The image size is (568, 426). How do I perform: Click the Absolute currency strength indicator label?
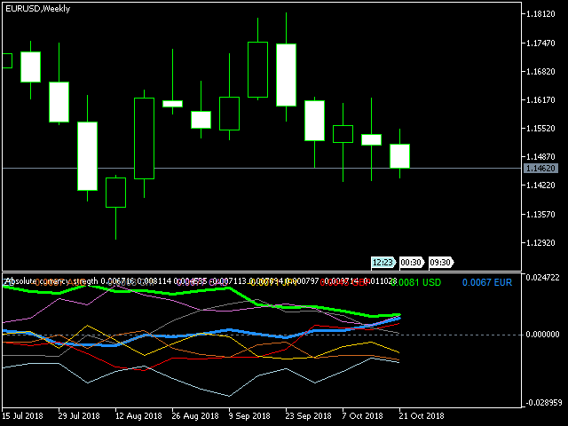(x=51, y=281)
